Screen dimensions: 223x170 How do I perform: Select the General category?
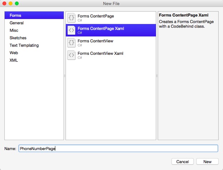(x=34, y=23)
